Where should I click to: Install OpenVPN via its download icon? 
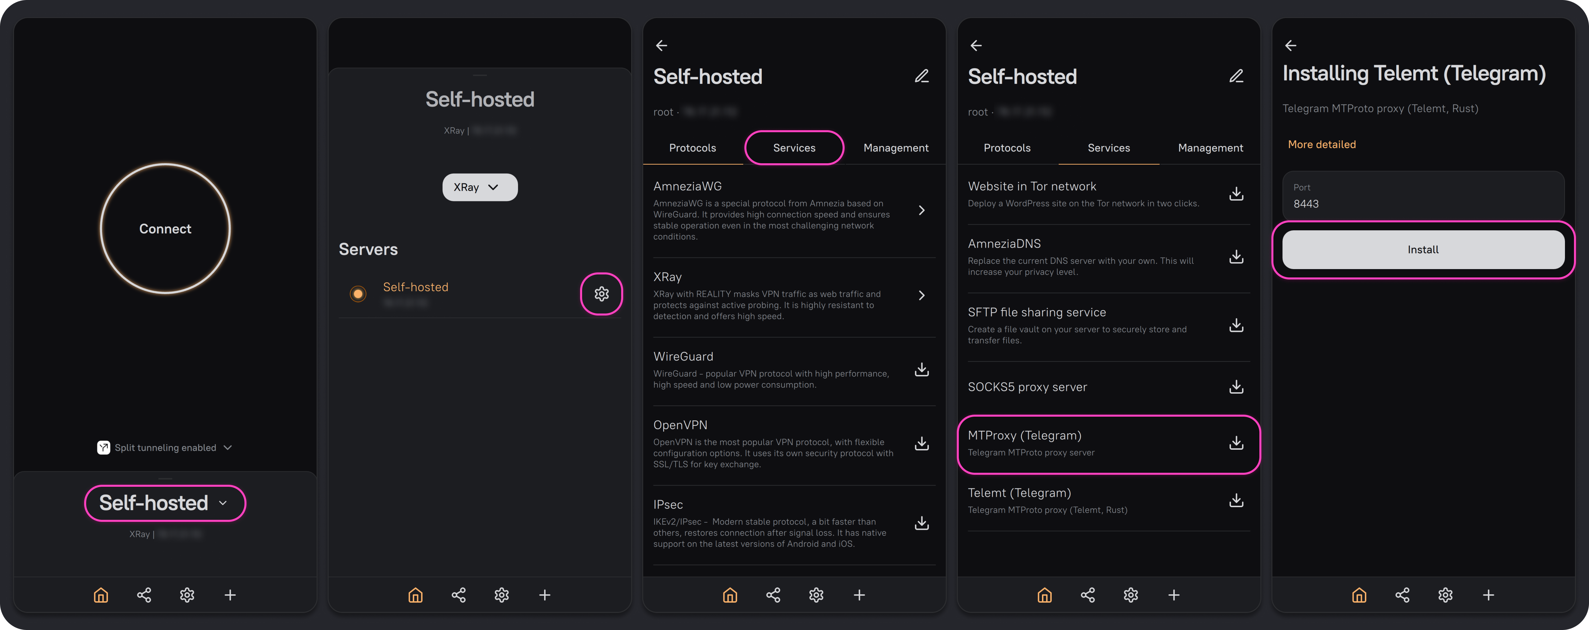click(x=921, y=444)
